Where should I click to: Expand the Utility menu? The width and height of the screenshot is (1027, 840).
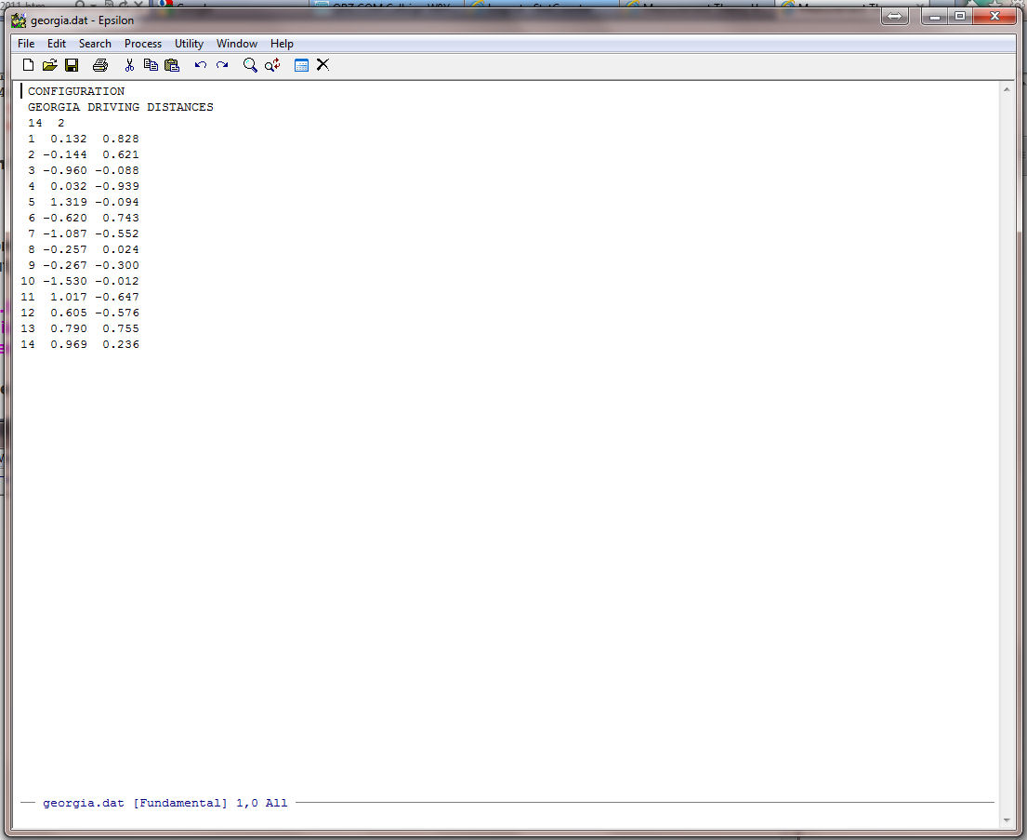tap(189, 44)
